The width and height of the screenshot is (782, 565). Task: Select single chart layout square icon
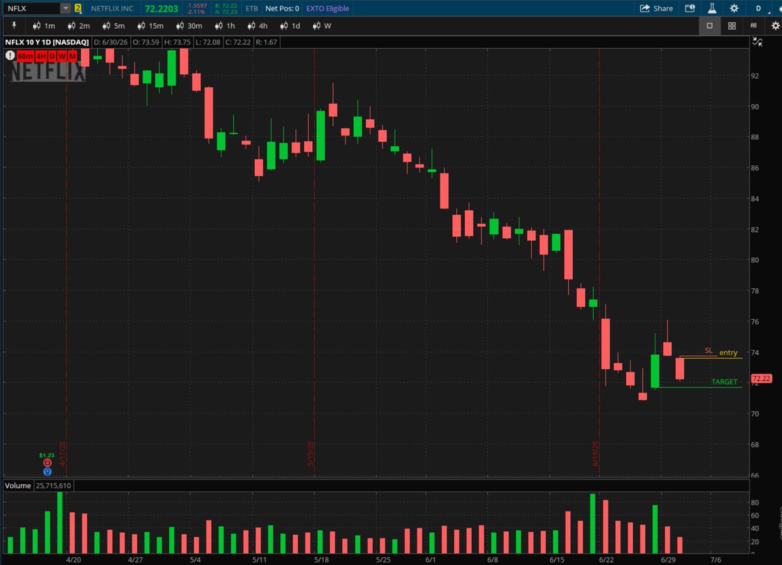click(x=710, y=26)
